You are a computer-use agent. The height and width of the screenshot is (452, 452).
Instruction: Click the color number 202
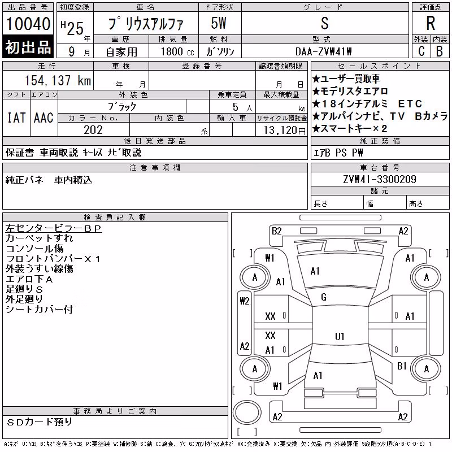(93, 130)
